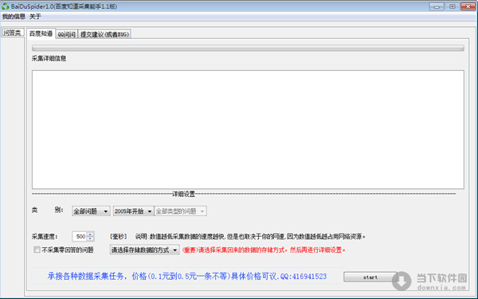Close the BaiDuSpider window
The height and width of the screenshot is (299, 478).
468,6
